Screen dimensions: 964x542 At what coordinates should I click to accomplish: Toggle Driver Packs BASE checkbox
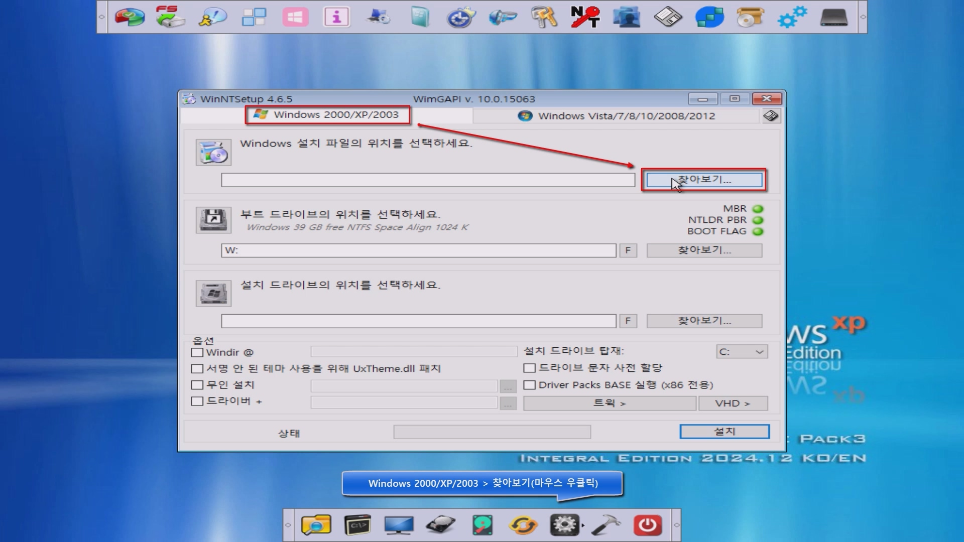click(x=529, y=385)
